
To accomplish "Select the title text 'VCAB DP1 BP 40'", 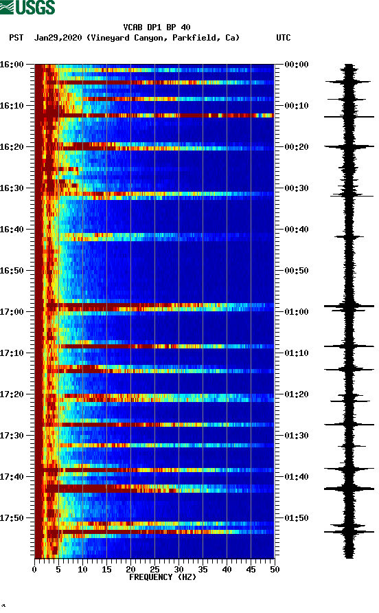I will point(157,27).
